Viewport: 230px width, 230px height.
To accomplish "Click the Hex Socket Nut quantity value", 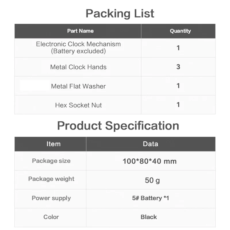I will [178, 105].
